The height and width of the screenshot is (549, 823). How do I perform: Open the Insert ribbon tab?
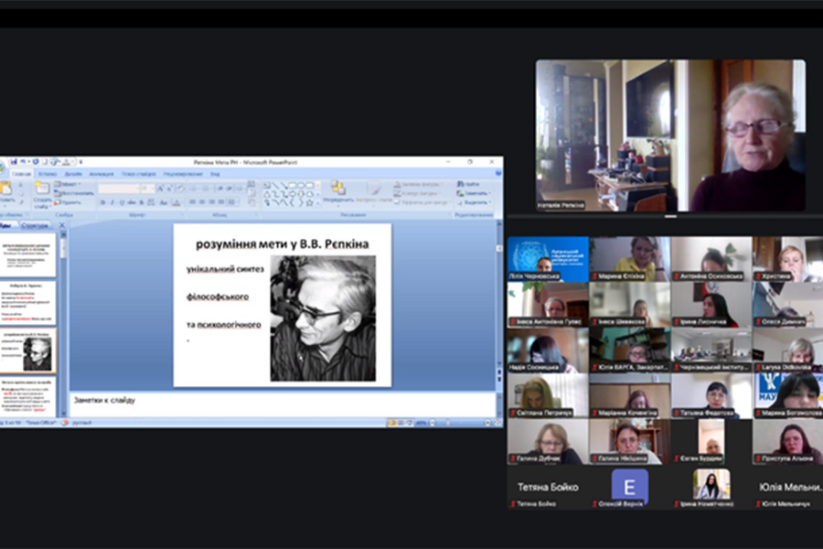point(48,173)
